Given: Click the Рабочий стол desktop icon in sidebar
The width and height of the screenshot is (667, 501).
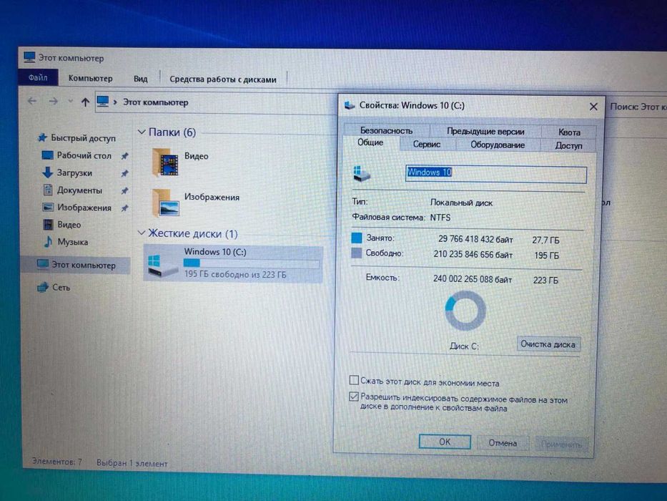Looking at the screenshot, I should click(x=48, y=155).
